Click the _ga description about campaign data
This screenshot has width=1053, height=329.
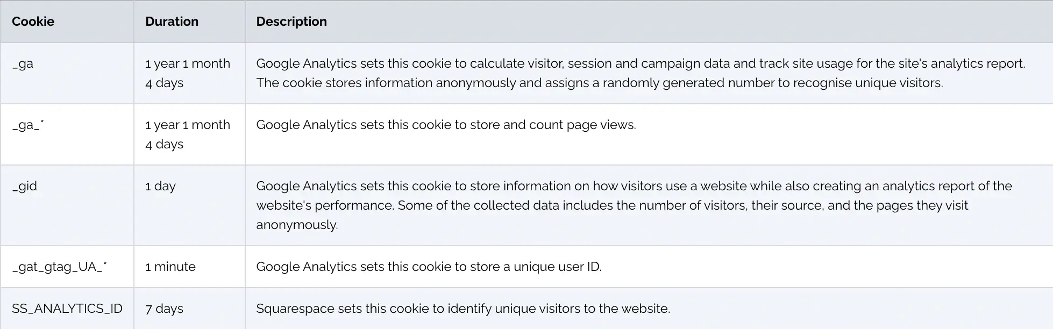[640, 73]
